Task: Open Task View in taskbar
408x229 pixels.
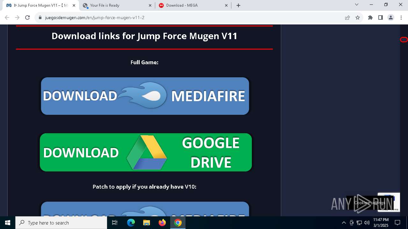Action: coord(115,223)
